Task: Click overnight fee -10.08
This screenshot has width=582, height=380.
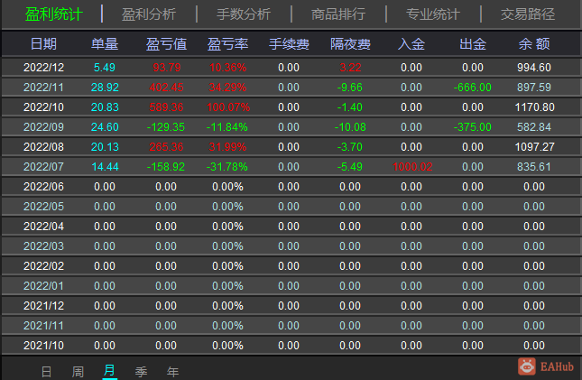Action: [x=350, y=127]
